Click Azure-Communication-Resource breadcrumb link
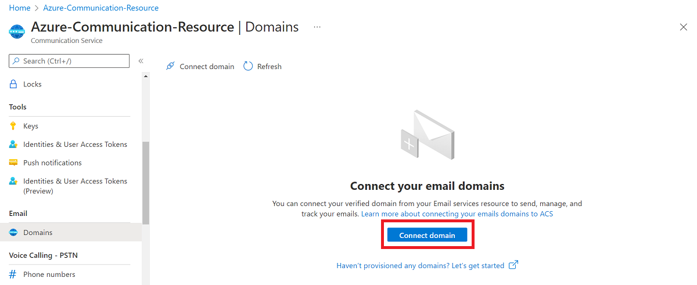Viewport: 697px width, 285px height. click(x=101, y=8)
